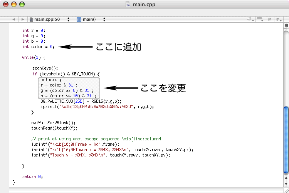Click the yellow minimize window button

coord(14,5)
